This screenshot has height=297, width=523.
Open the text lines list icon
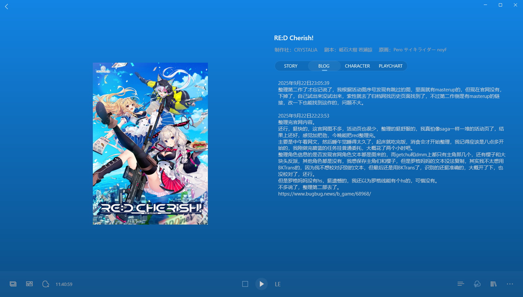click(x=461, y=284)
